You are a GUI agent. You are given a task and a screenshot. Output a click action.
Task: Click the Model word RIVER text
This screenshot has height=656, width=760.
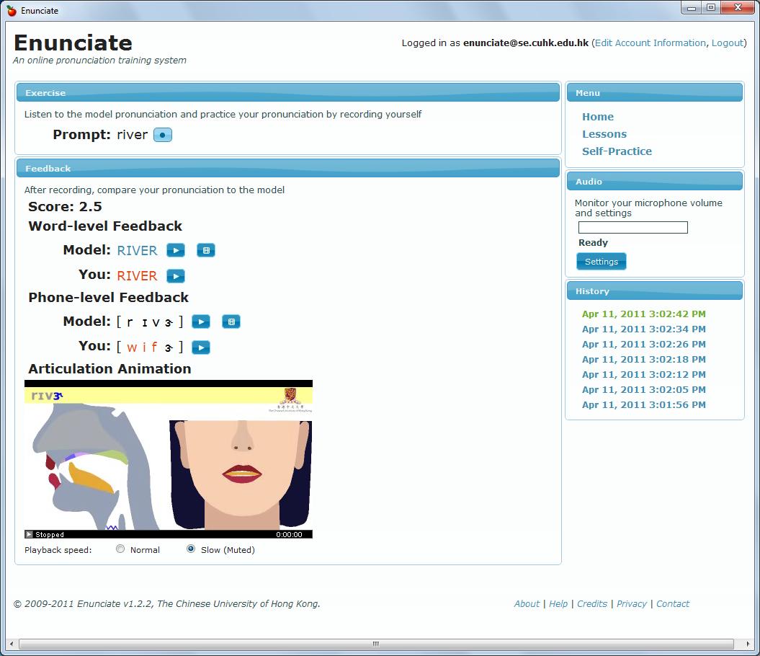[137, 250]
